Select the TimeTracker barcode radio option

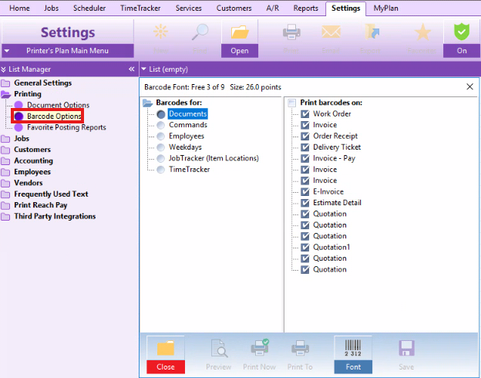pos(161,170)
